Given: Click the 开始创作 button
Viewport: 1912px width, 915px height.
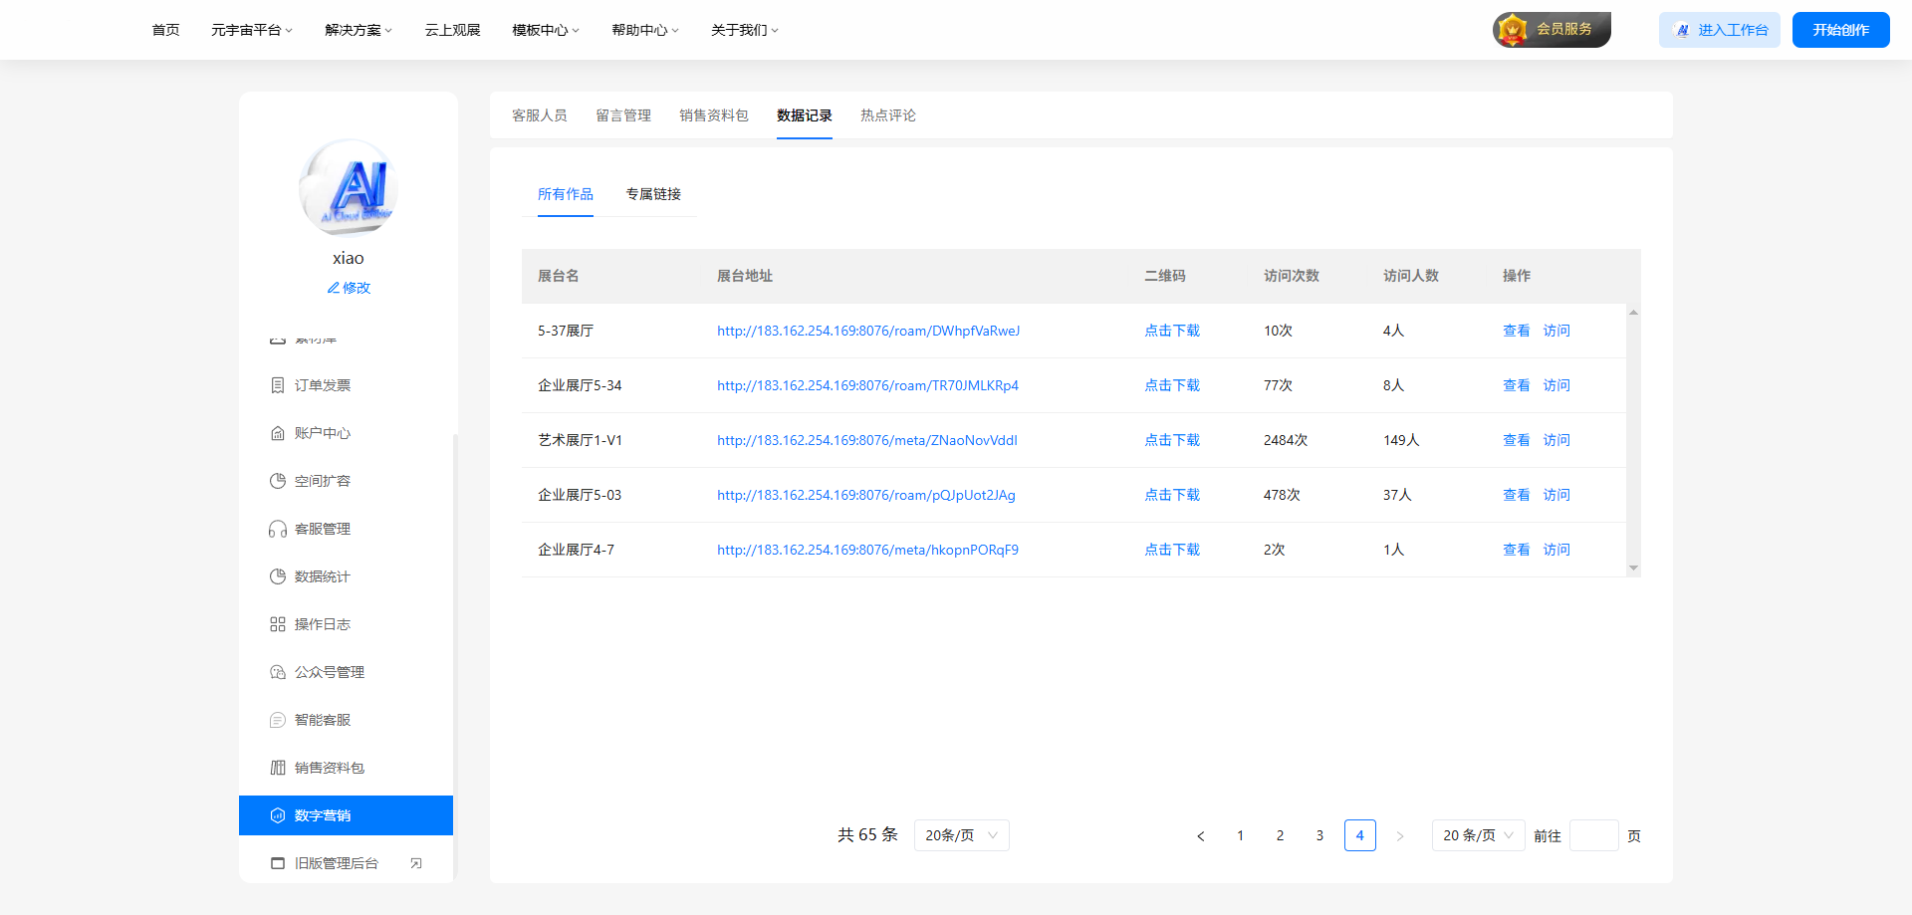Looking at the screenshot, I should point(1840,30).
